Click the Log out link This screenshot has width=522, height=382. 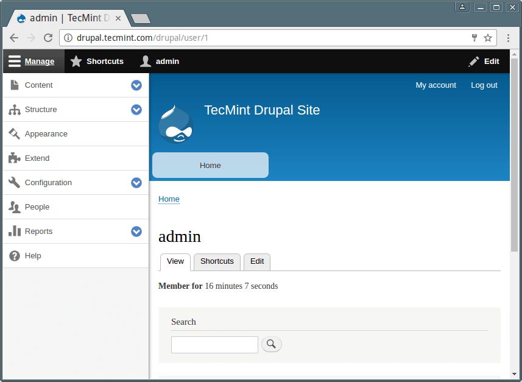(x=484, y=85)
